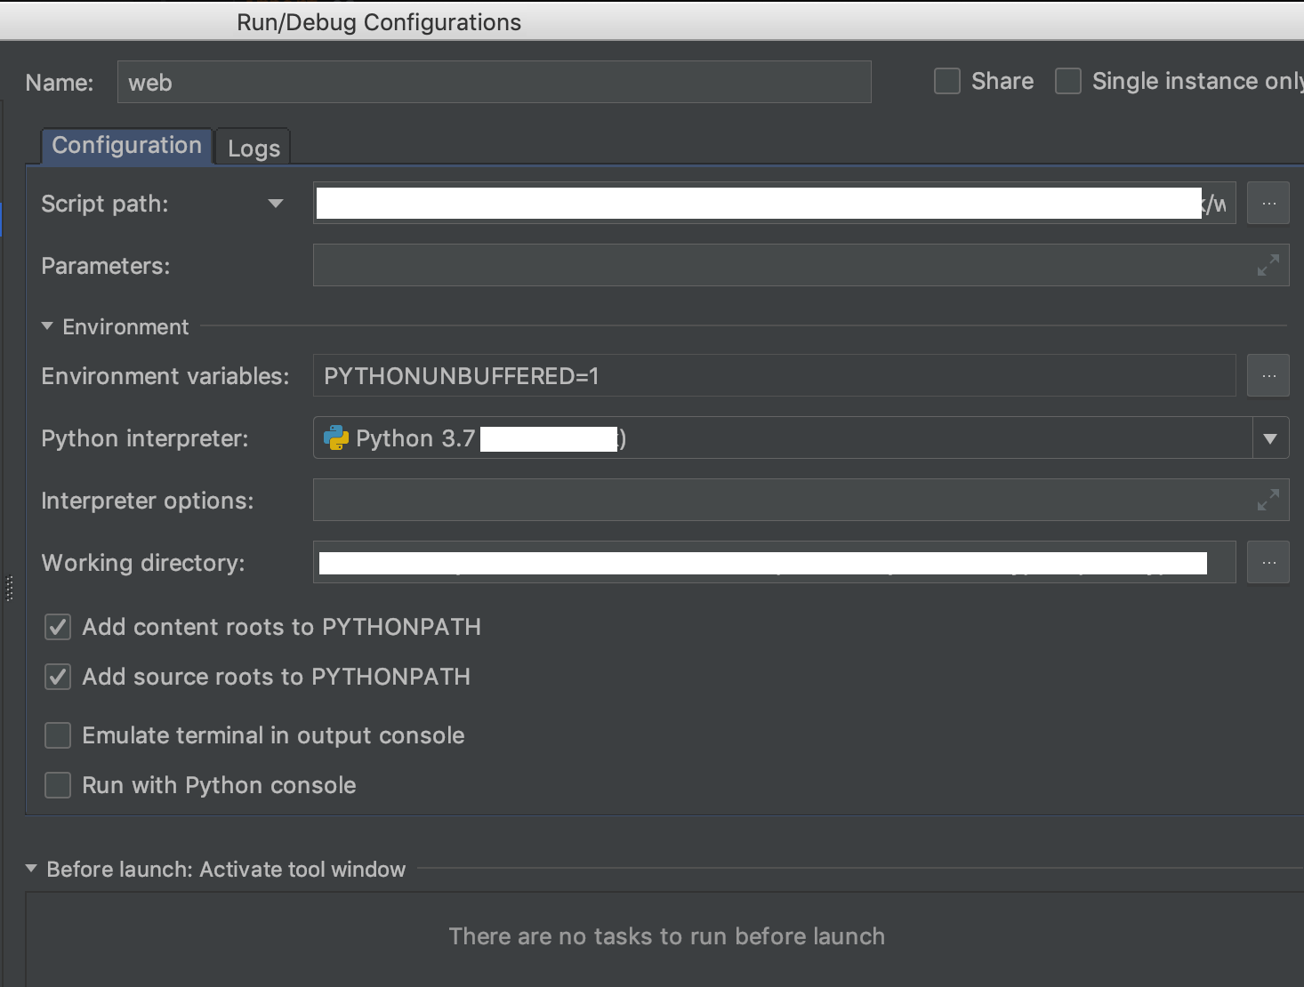Screen dimensions: 1304x987
Task: Switch to the Logs tab
Action: [x=254, y=148]
